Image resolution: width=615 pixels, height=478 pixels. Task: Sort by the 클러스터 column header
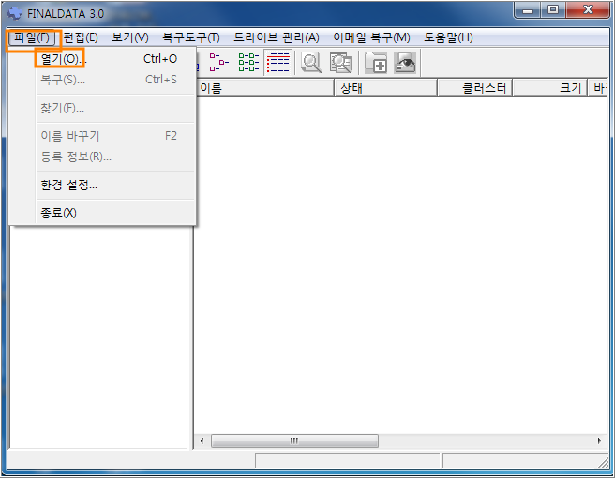click(475, 88)
